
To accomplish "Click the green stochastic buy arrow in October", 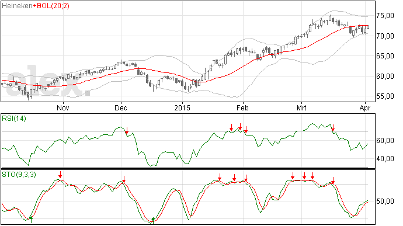I will point(31,220).
